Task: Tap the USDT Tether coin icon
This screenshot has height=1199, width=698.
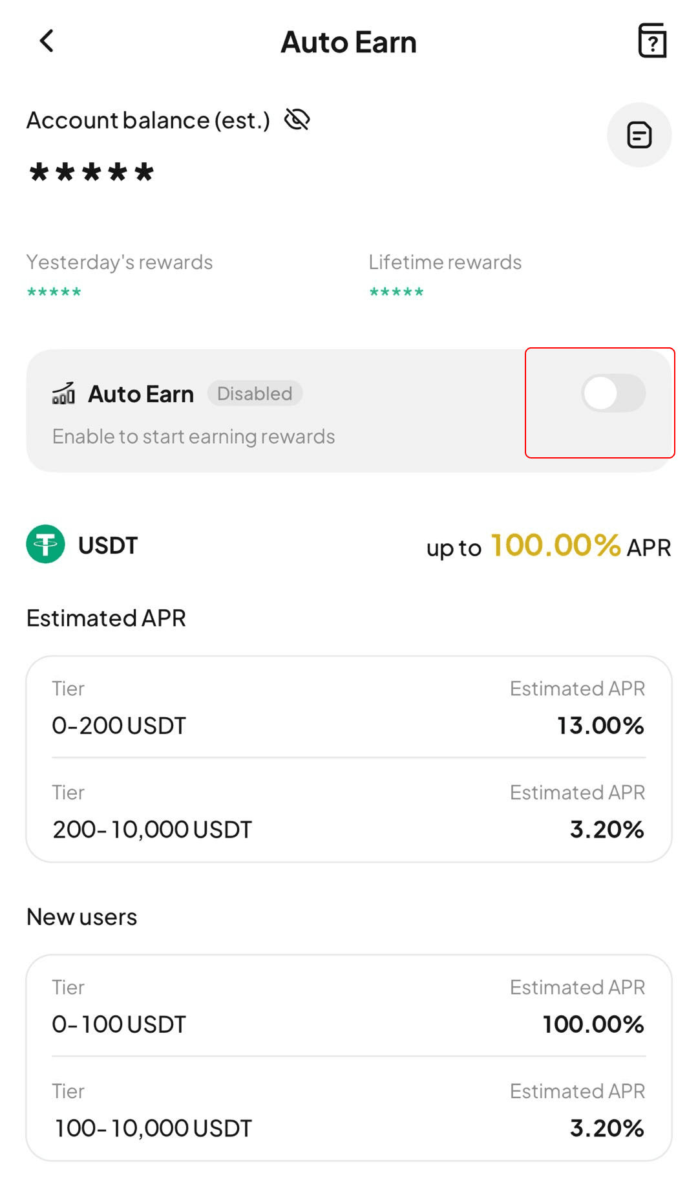Action: coord(45,545)
